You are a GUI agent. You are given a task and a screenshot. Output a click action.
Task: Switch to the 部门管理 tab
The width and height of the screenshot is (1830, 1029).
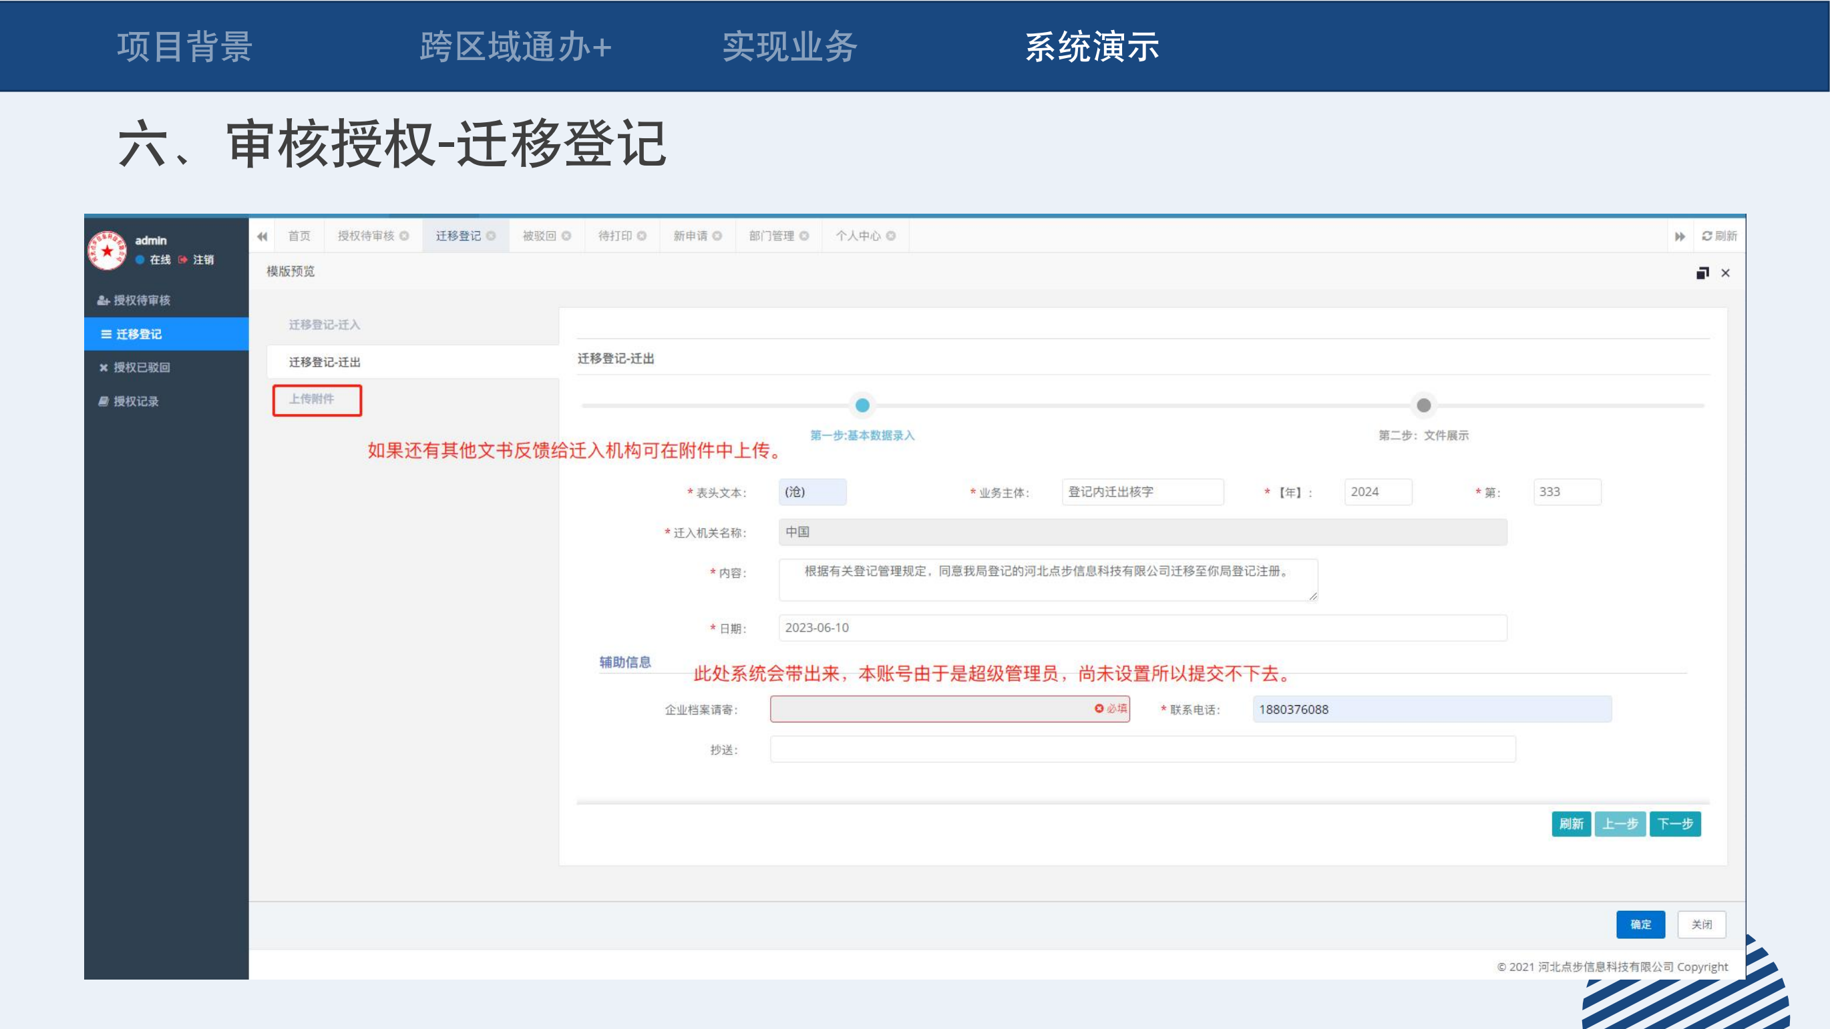tap(771, 236)
